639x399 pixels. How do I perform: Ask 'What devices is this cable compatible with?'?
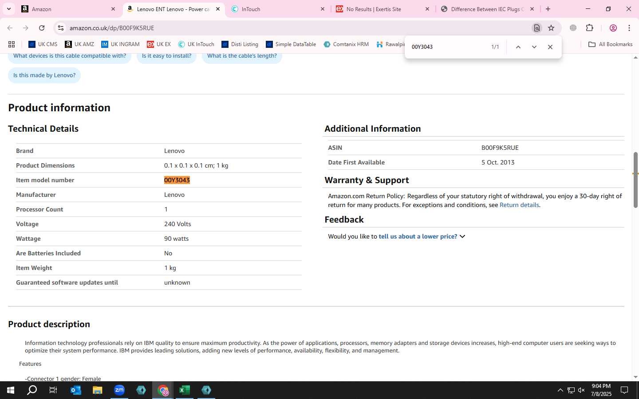(70, 56)
